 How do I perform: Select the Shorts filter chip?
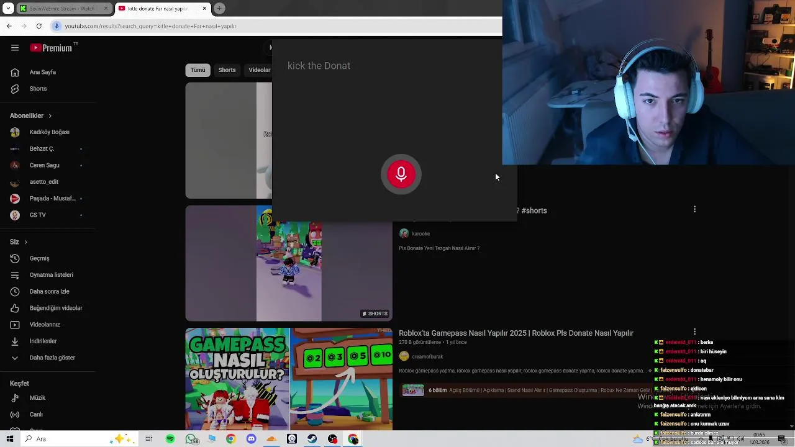click(227, 70)
